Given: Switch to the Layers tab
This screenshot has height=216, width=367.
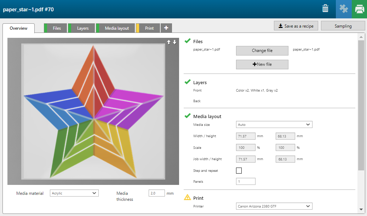Looking at the screenshot, I should (x=82, y=28).
